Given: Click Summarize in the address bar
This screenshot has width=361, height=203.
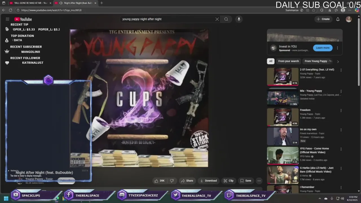Looking at the screenshot, I should (292, 10).
